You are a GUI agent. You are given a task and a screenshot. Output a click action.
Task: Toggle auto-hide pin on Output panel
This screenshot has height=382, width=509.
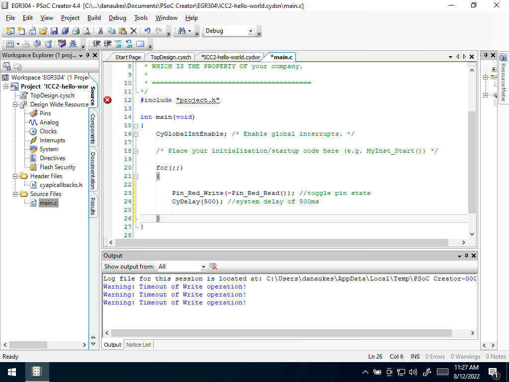(x=466, y=256)
